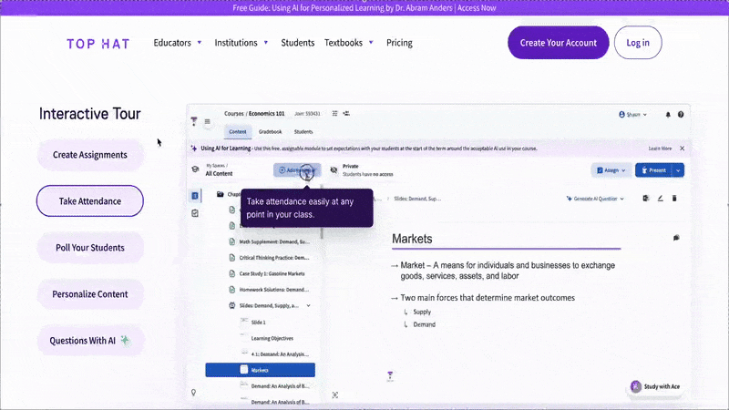The height and width of the screenshot is (410, 729).
Task: Open the slide comments icon
Action: pos(676,238)
